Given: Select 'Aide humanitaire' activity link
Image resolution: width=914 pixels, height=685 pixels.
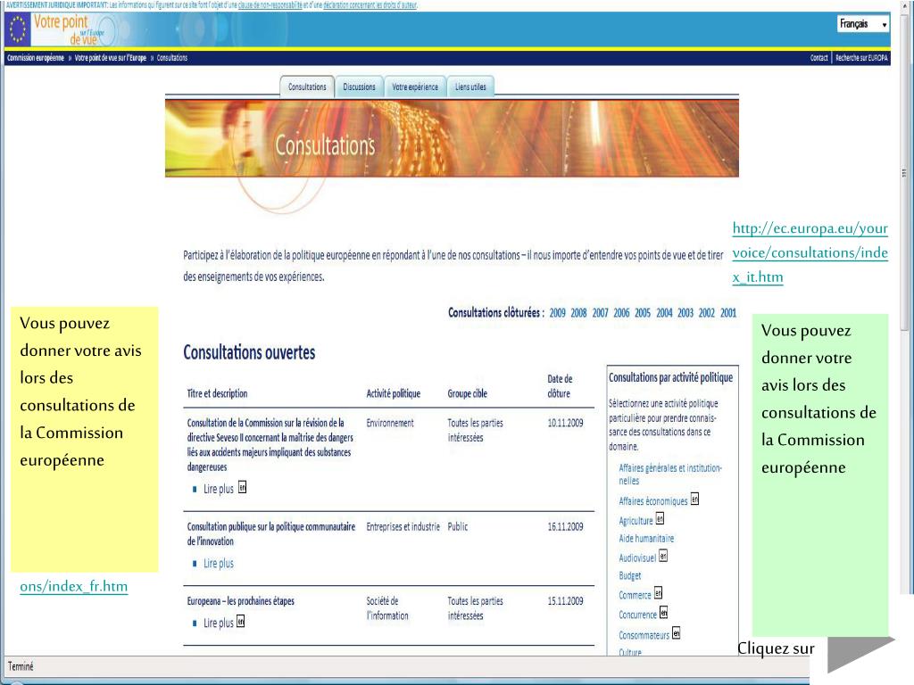Looking at the screenshot, I should (646, 538).
